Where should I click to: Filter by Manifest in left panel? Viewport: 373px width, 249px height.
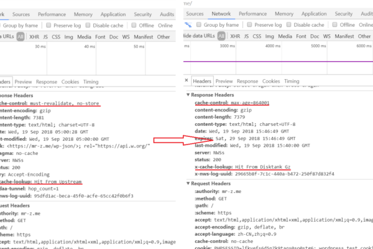point(144,37)
